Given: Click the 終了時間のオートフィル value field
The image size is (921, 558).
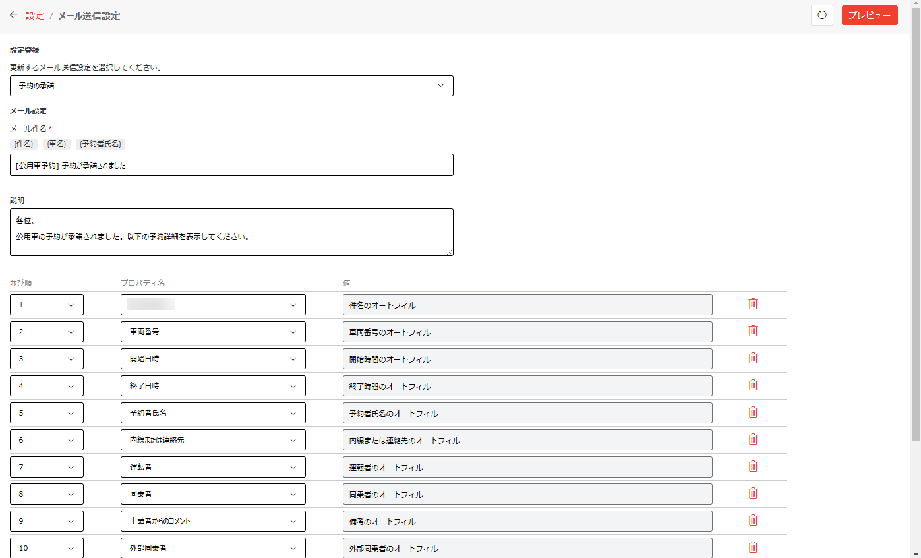Looking at the screenshot, I should 527,386.
